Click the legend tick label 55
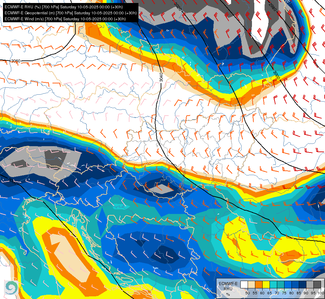 click(x=255, y=293)
